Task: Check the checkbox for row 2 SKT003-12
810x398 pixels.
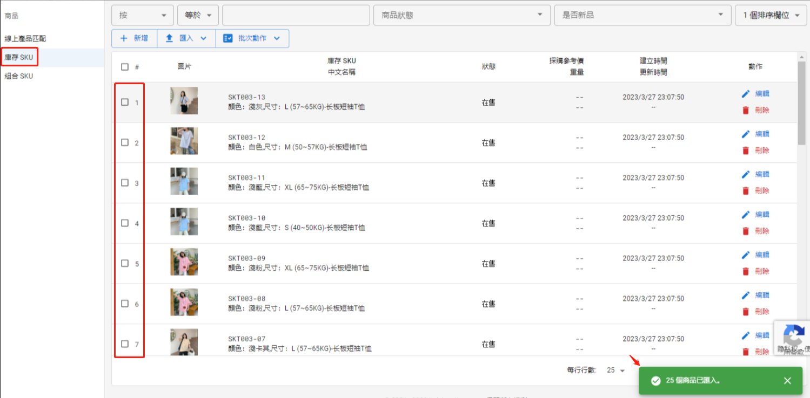Action: click(125, 142)
